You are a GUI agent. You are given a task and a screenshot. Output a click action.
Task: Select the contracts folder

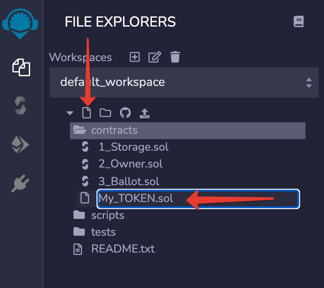point(188,131)
